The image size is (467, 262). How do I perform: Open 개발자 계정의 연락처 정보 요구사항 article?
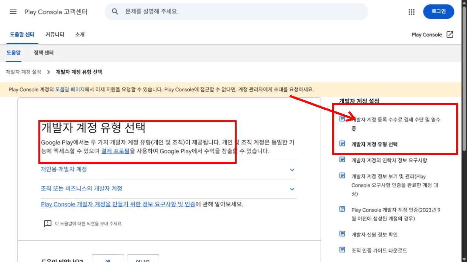coord(389,160)
